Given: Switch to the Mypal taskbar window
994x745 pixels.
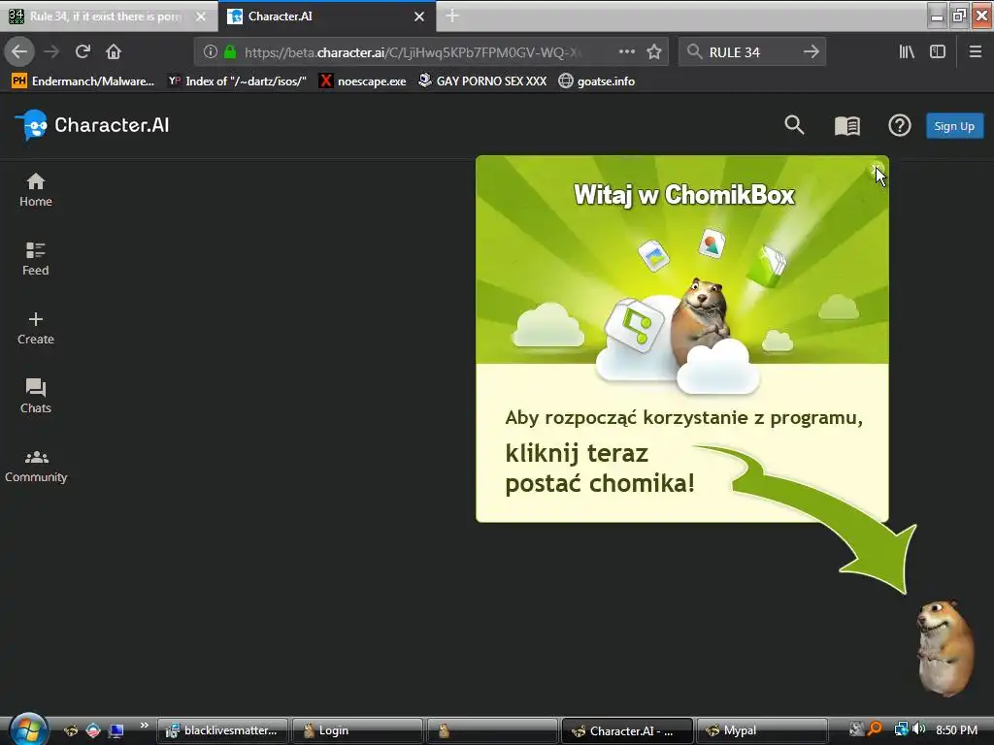Looking at the screenshot, I should [x=762, y=730].
